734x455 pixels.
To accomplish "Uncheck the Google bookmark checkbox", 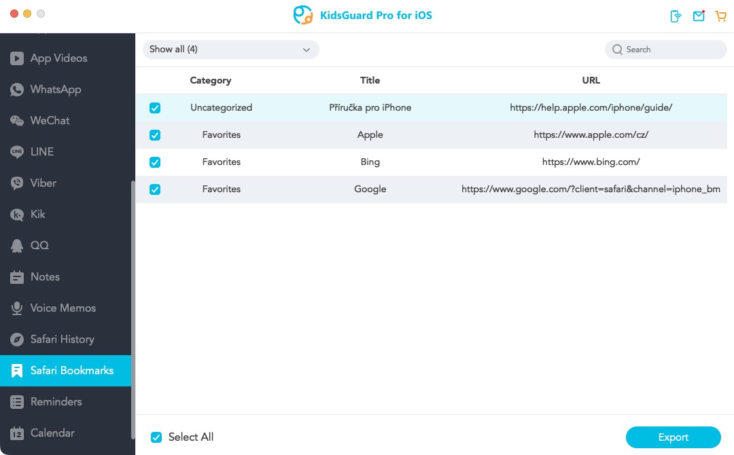I will coord(155,189).
